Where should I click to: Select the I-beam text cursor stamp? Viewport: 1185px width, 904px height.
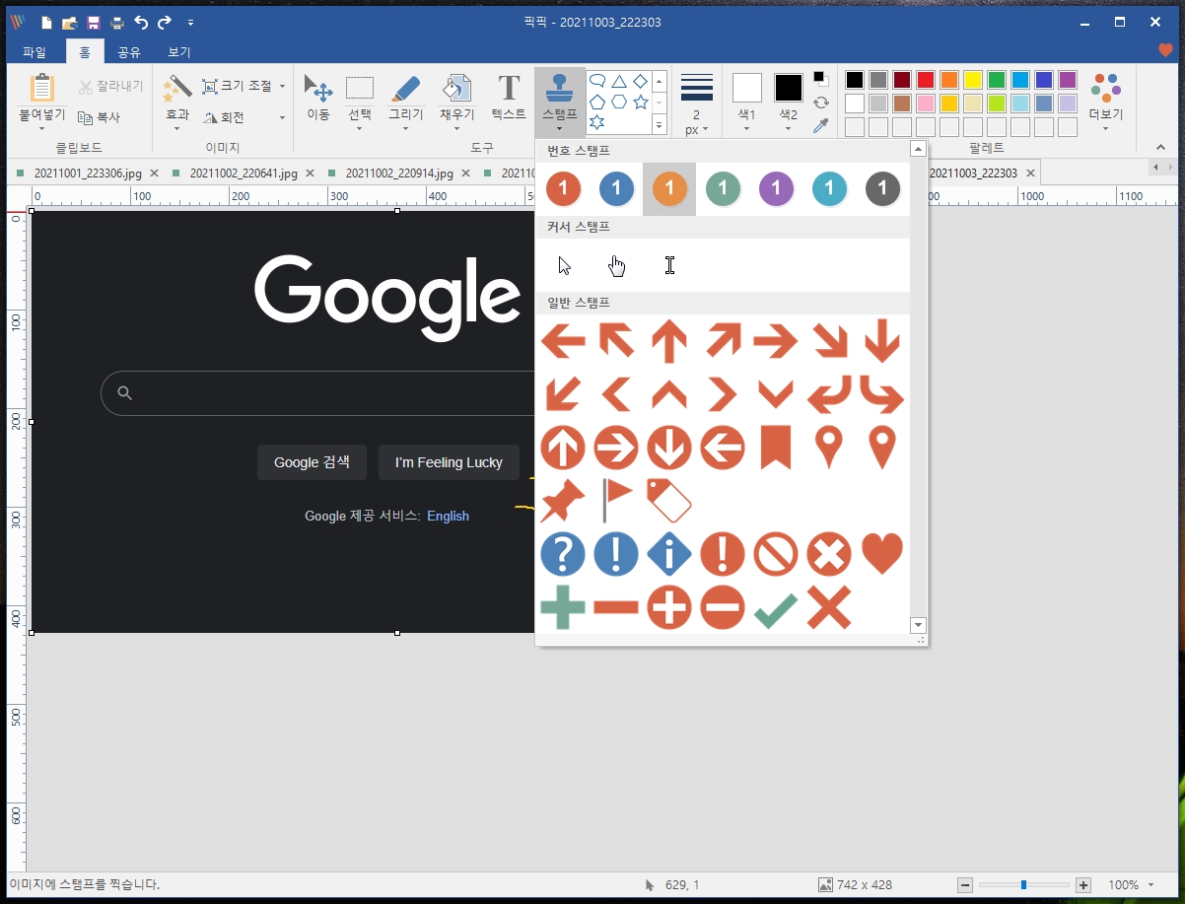click(x=669, y=265)
